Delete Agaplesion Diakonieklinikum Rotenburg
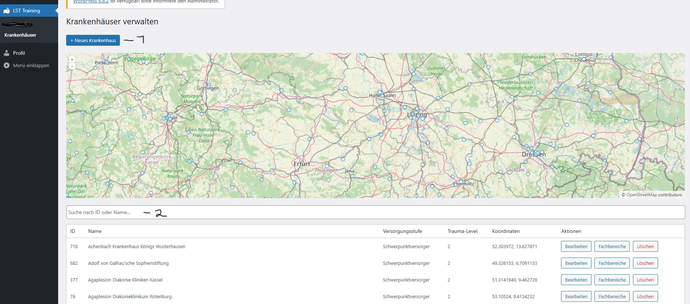The width and height of the screenshot is (690, 304). click(645, 296)
